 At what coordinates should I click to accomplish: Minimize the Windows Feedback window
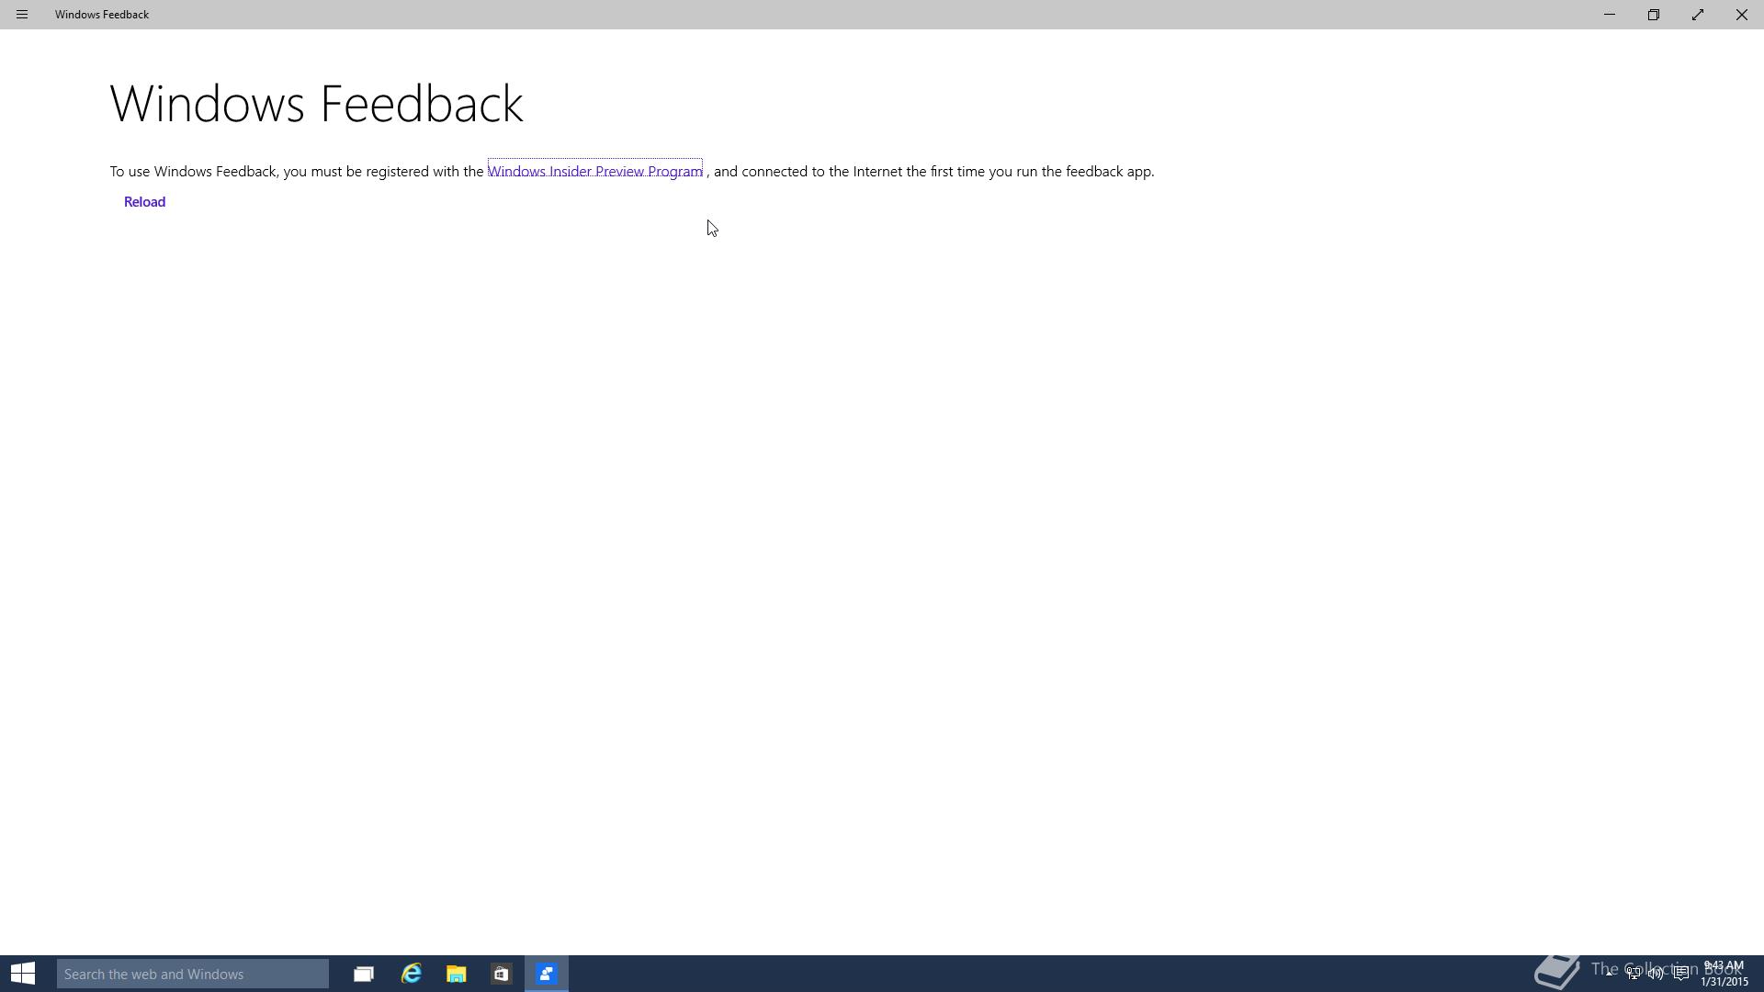point(1610,15)
